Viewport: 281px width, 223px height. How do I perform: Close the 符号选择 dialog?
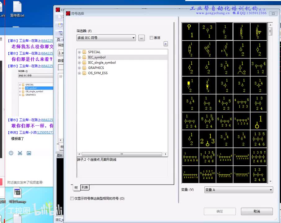click(273, 13)
